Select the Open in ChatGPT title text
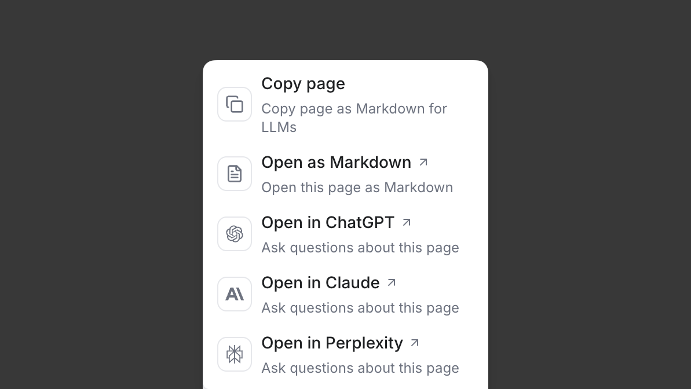691x389 pixels. tap(328, 223)
